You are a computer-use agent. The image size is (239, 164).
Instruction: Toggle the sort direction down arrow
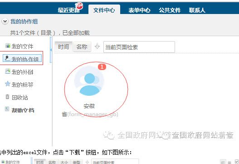(97, 47)
